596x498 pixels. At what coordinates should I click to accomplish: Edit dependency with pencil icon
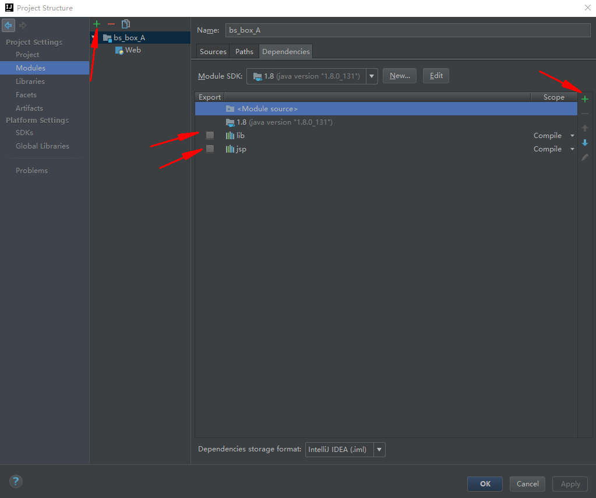click(585, 157)
